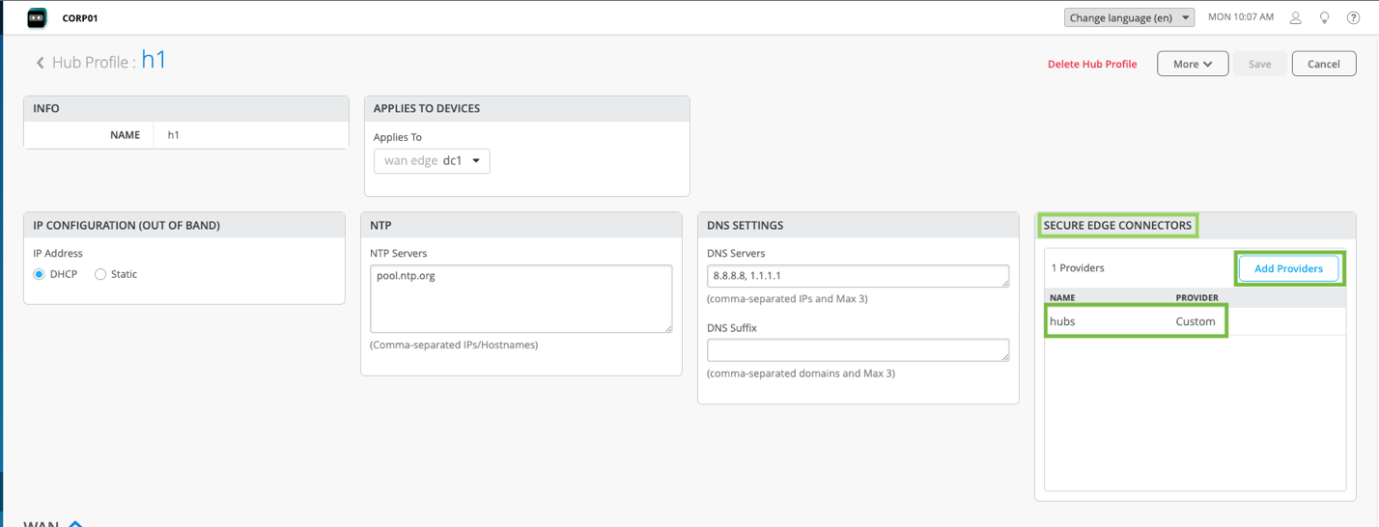Expand the More menu button

(1192, 64)
